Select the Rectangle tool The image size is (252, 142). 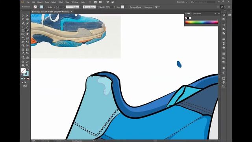pos(23,30)
